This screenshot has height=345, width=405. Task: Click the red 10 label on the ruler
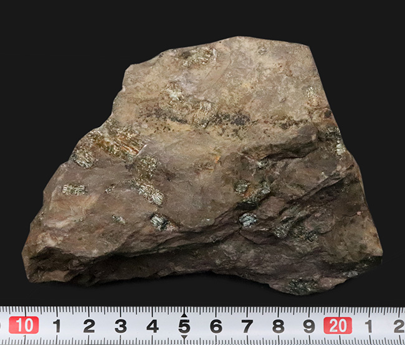click(24, 325)
